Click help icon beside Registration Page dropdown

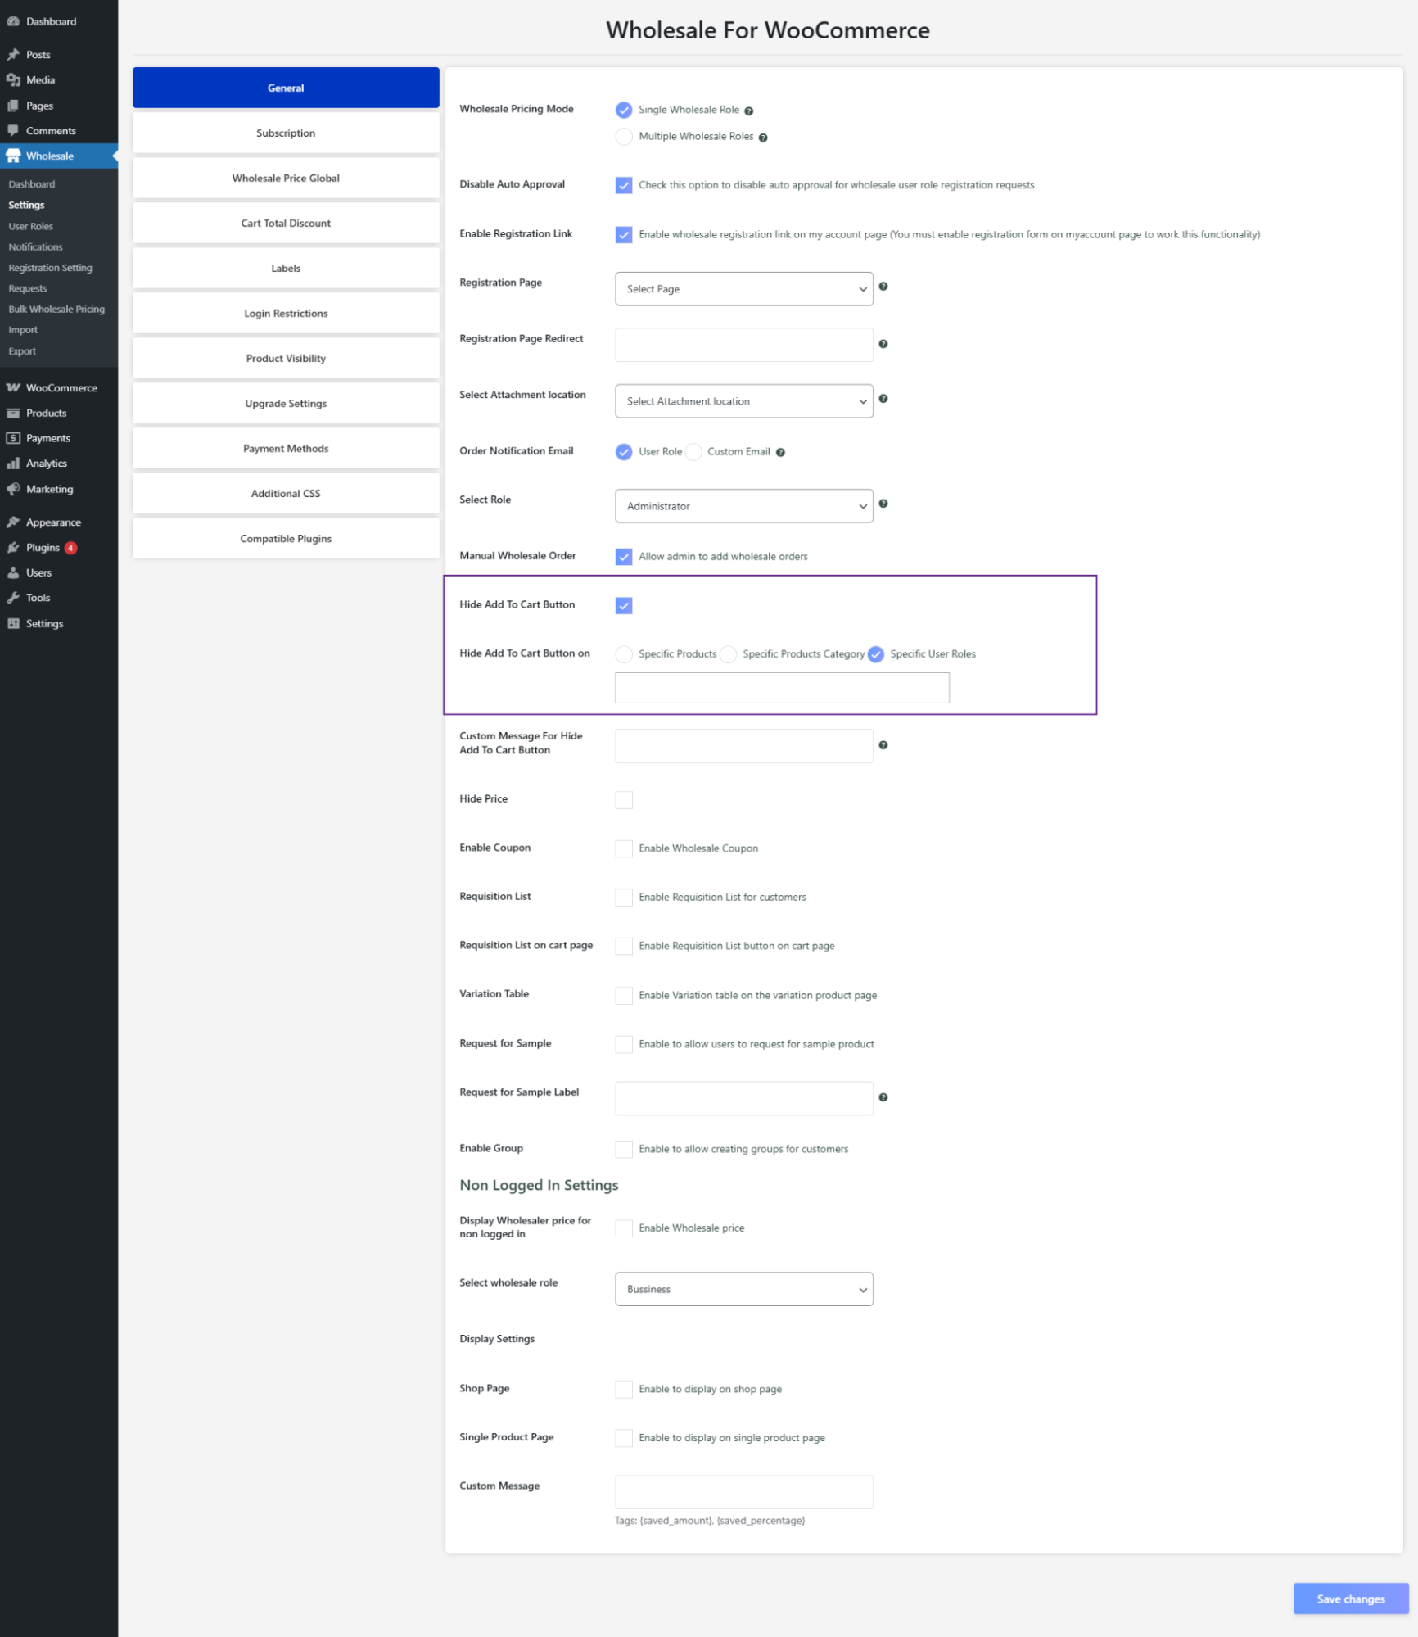(x=883, y=287)
